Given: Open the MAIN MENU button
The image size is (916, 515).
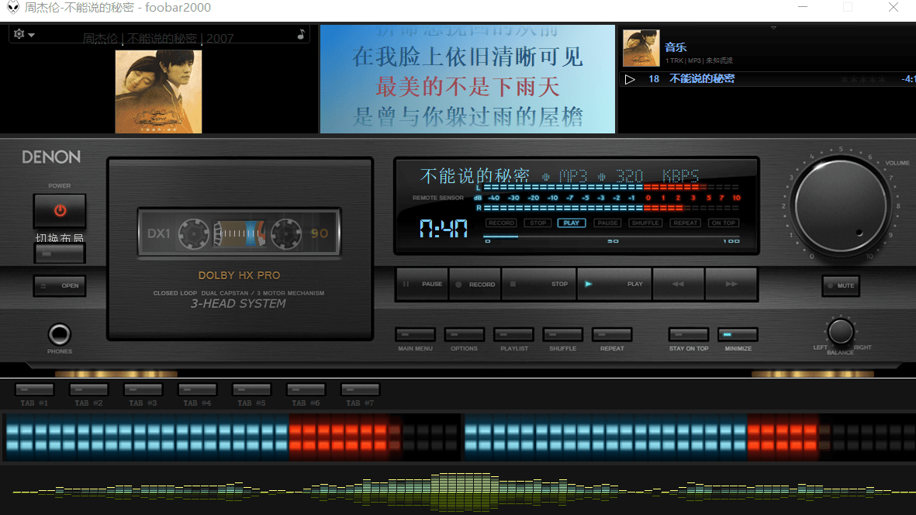Looking at the screenshot, I should pyautogui.click(x=416, y=334).
